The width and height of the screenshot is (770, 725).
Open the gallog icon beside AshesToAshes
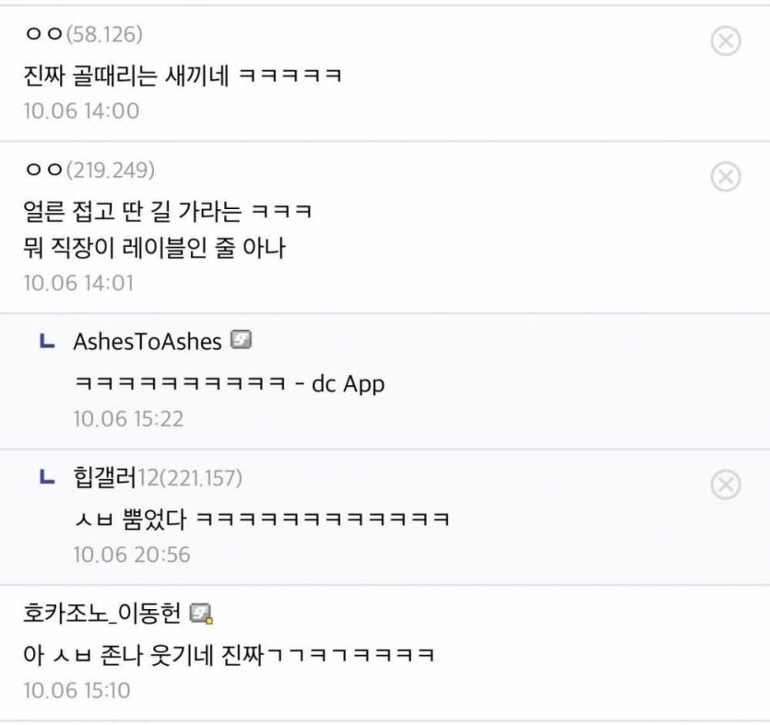[x=242, y=341]
